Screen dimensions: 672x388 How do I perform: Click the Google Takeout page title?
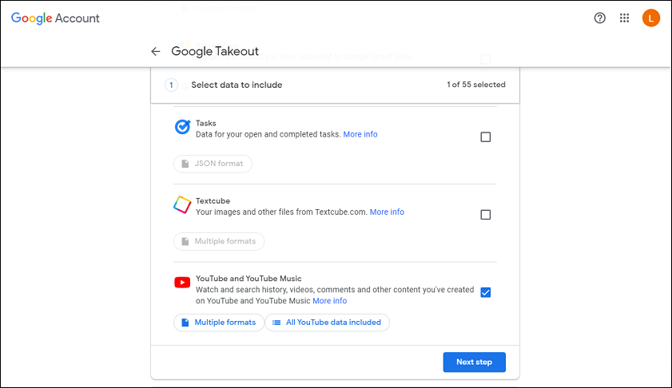215,51
